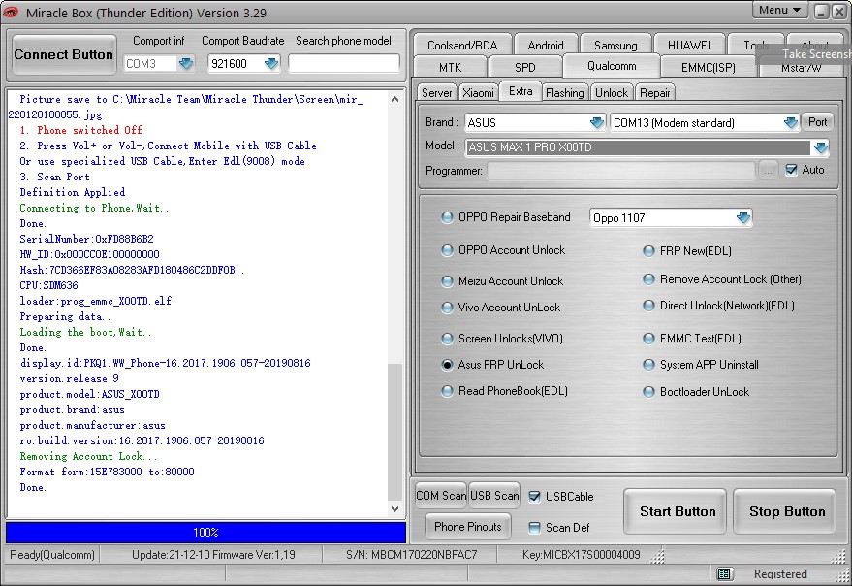Open the Flashing sub-tab
Screen dimensions: 852x586
pos(564,93)
